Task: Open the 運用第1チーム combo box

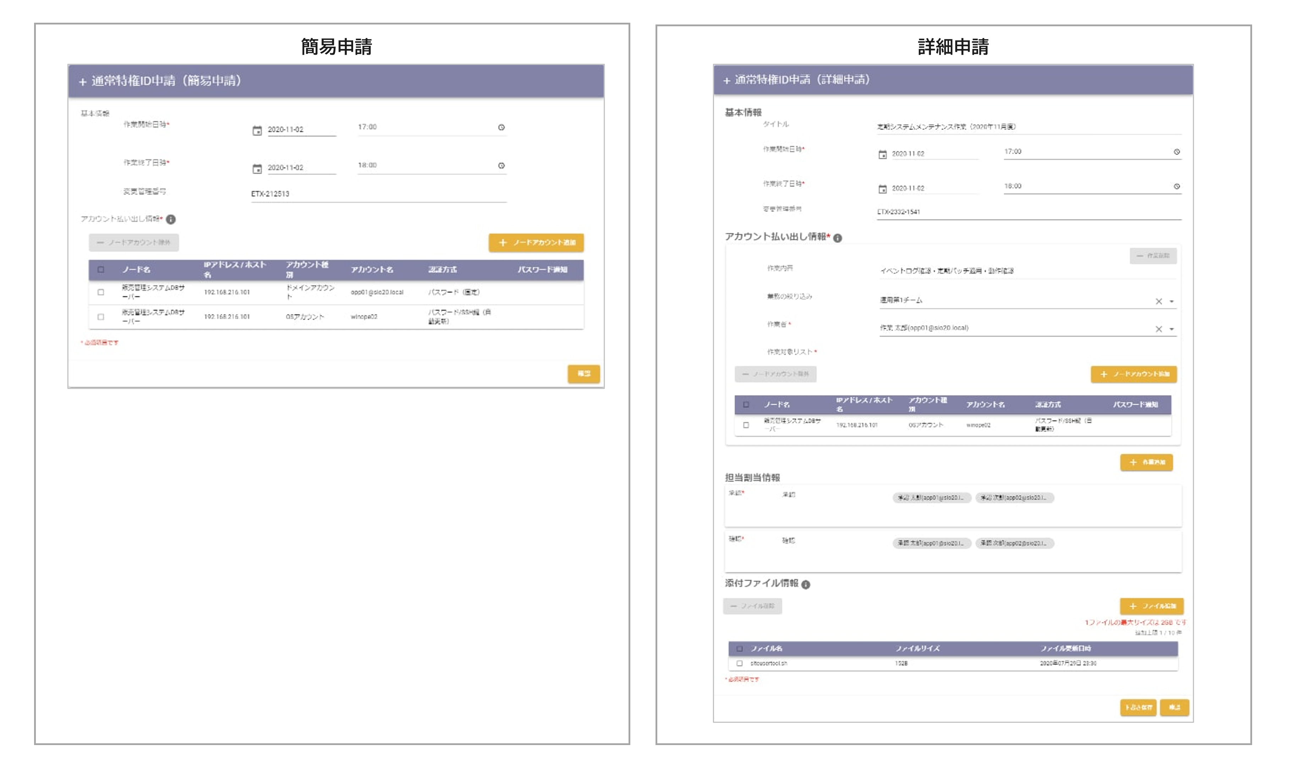Action: click(x=1028, y=300)
